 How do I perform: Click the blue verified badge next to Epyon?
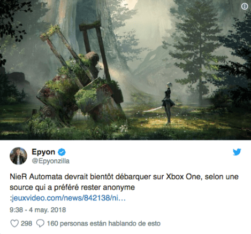click(x=62, y=152)
